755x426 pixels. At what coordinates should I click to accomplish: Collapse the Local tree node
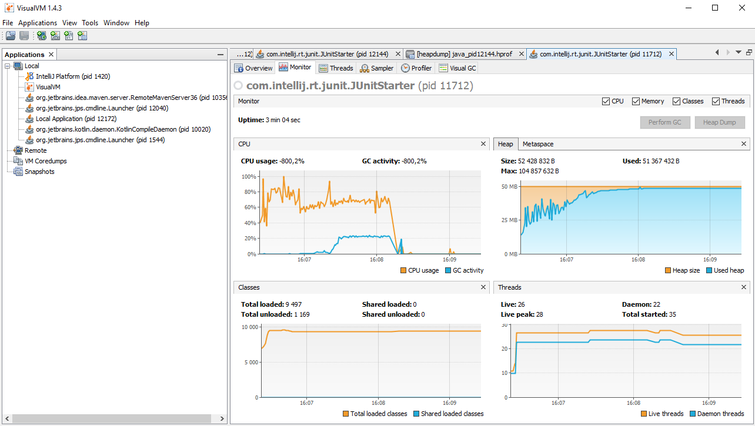7,66
